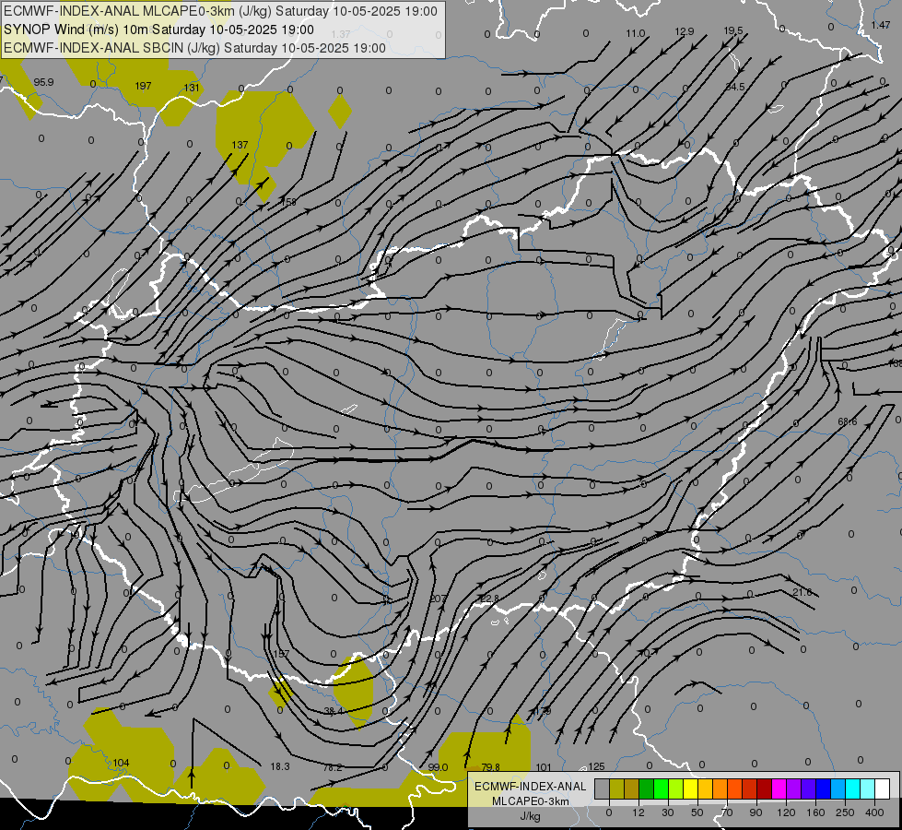Click the dark red legend swatch
Viewport: 902px width, 830px height.
coord(764,788)
